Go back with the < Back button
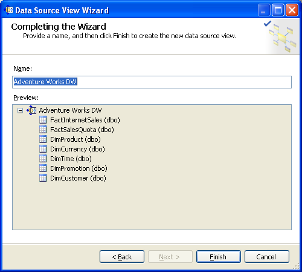Image resolution: width=302 pixels, height=272 pixels. pyautogui.click(x=122, y=257)
